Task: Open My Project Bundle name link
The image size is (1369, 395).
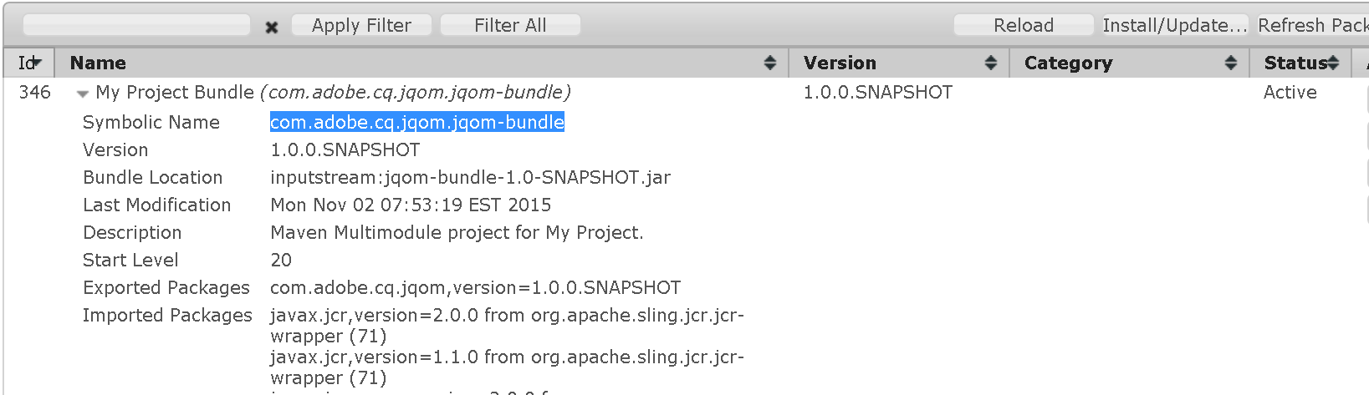Action: coord(175,93)
